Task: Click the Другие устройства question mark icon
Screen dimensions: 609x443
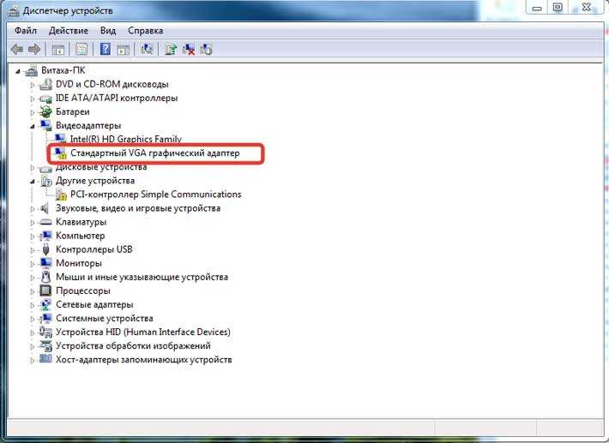Action: pos(45,181)
